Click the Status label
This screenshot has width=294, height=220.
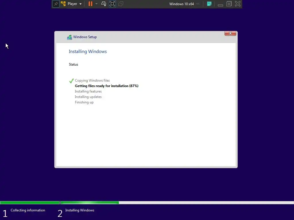click(x=73, y=64)
